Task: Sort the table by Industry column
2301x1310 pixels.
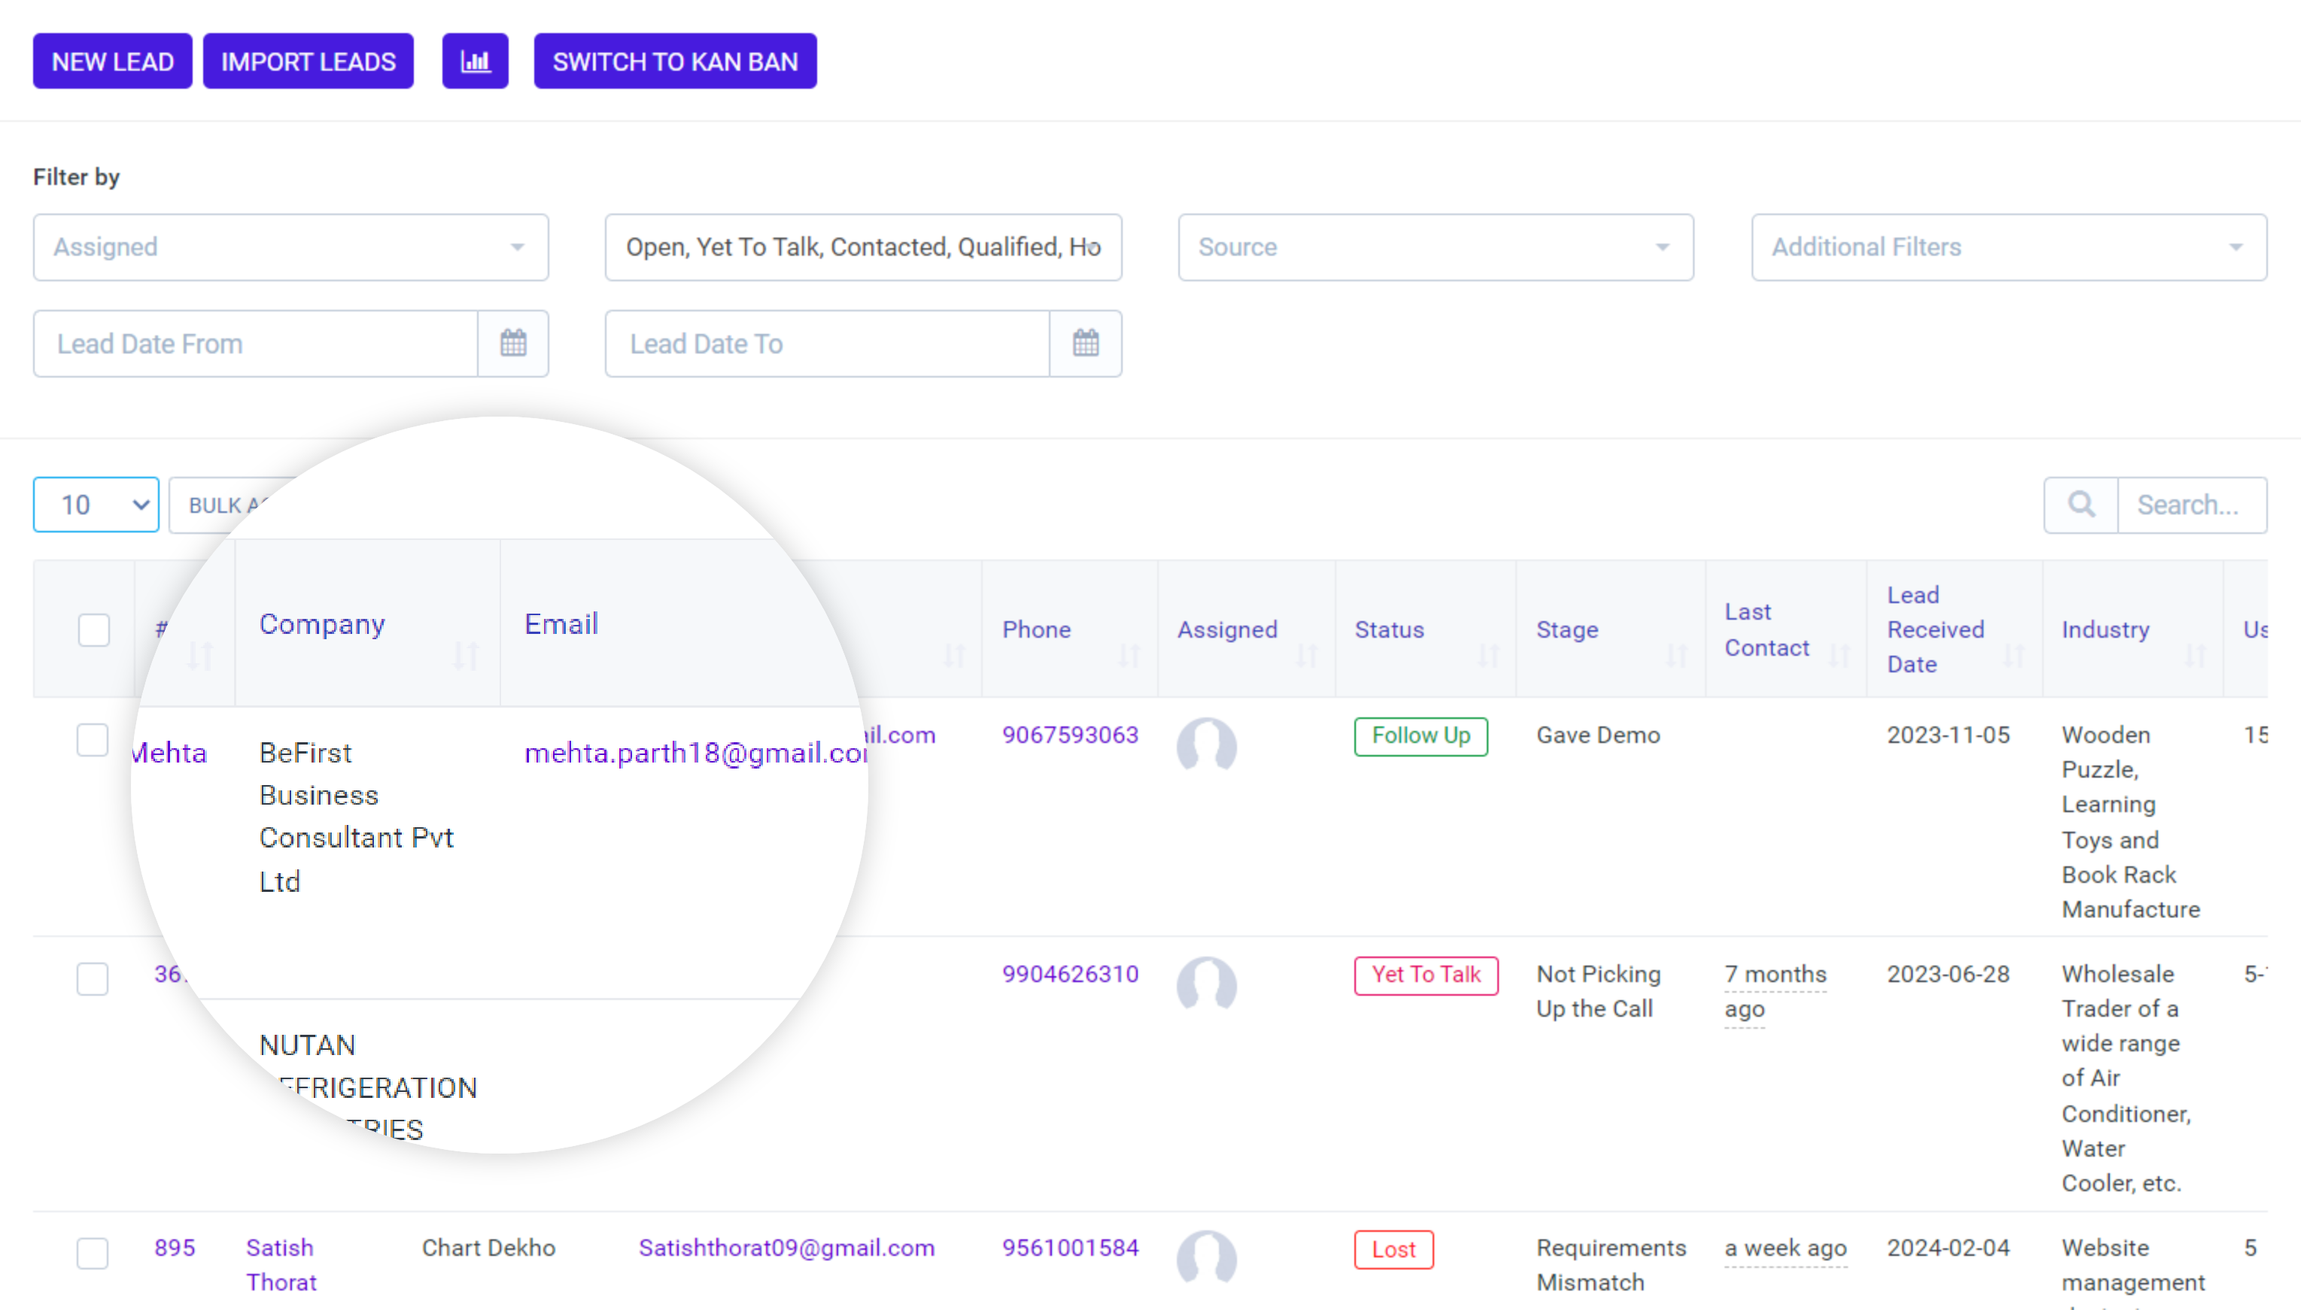Action: (2196, 655)
